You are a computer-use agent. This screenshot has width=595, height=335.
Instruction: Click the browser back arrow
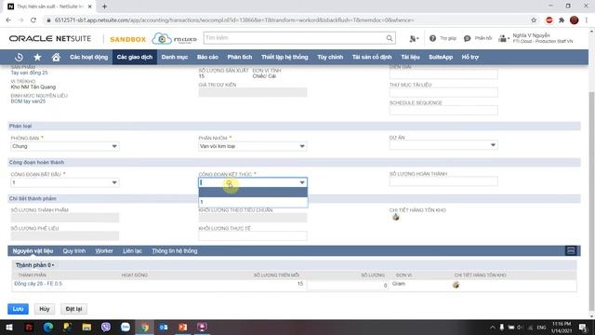[x=8, y=20]
